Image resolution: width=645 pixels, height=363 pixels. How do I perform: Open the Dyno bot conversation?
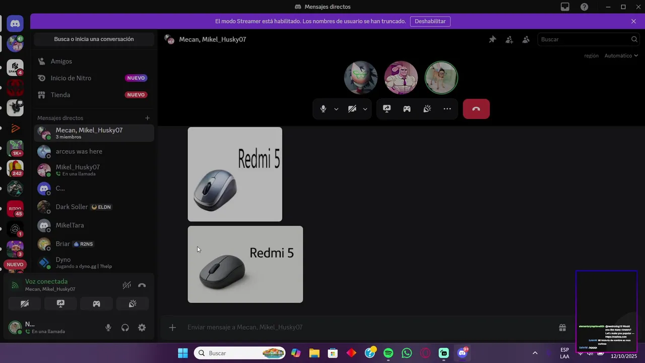tap(94, 263)
